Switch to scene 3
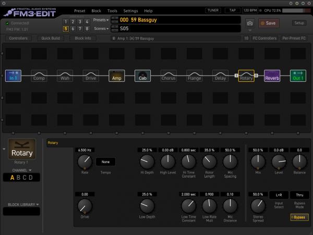 pos(80,21)
